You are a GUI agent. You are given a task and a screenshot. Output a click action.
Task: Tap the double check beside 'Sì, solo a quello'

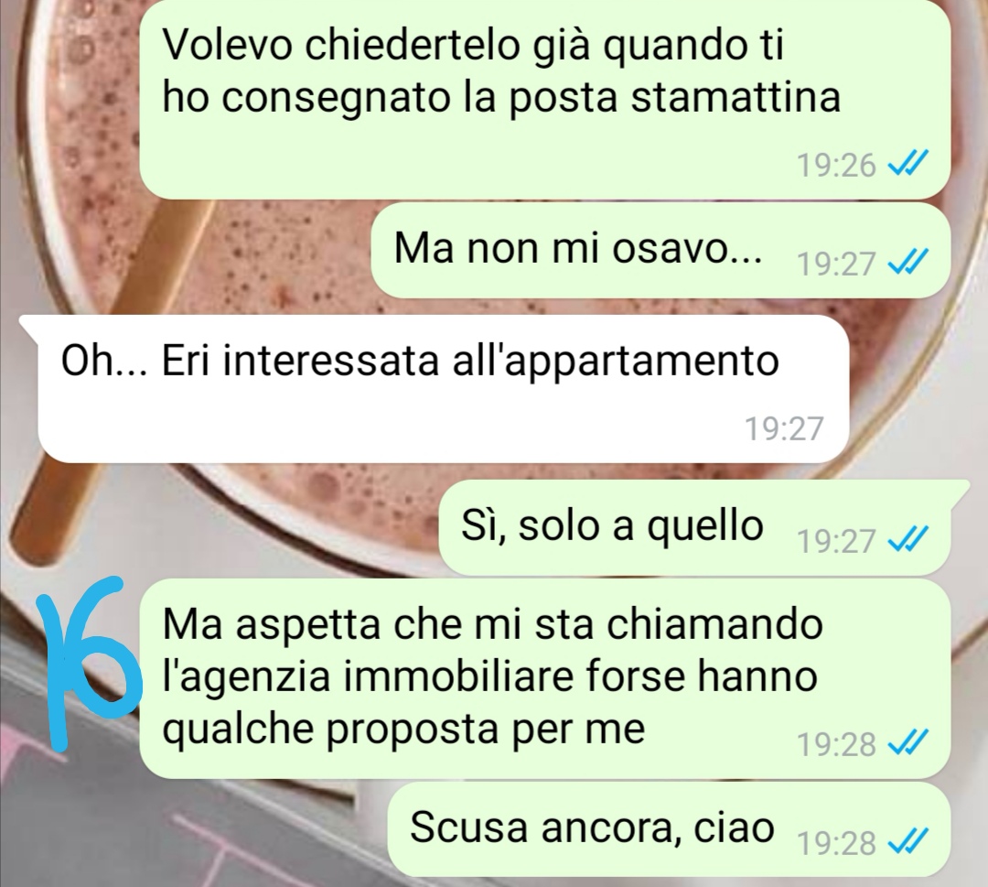907,540
